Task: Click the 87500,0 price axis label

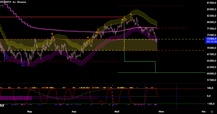Action: [211, 3]
